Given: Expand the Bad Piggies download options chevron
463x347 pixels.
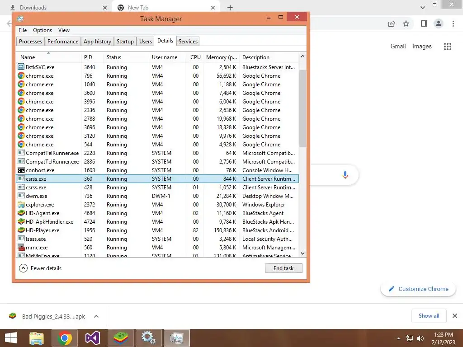Looking at the screenshot, I should (96, 316).
